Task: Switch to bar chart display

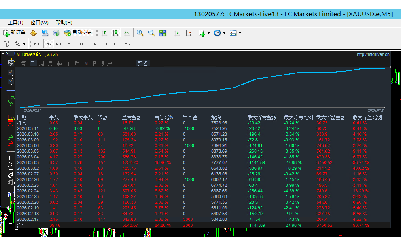Action: pos(104,33)
